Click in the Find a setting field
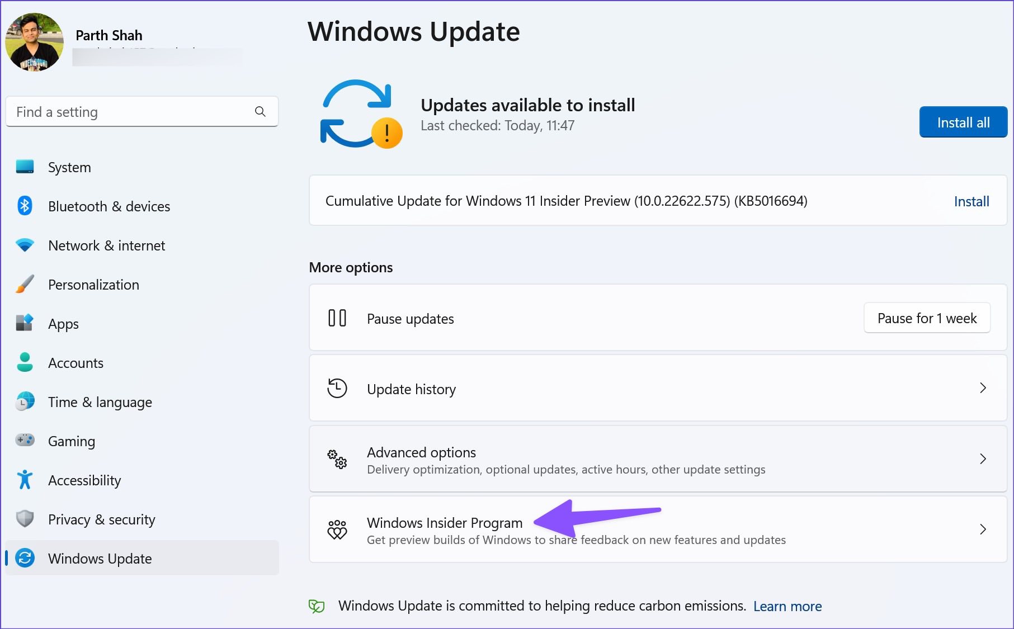 pos(142,112)
